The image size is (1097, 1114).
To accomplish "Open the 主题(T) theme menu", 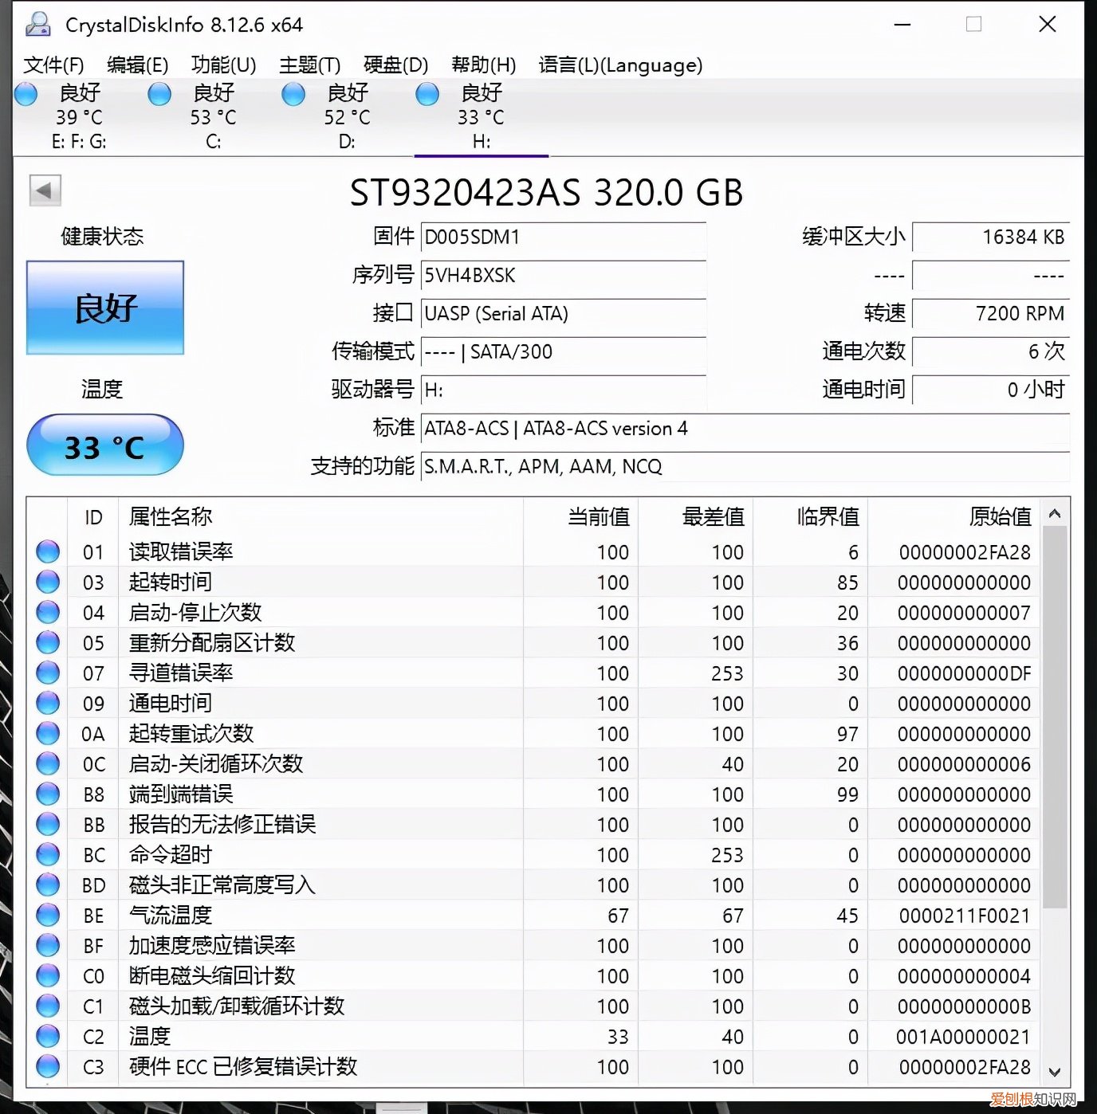I will click(307, 65).
